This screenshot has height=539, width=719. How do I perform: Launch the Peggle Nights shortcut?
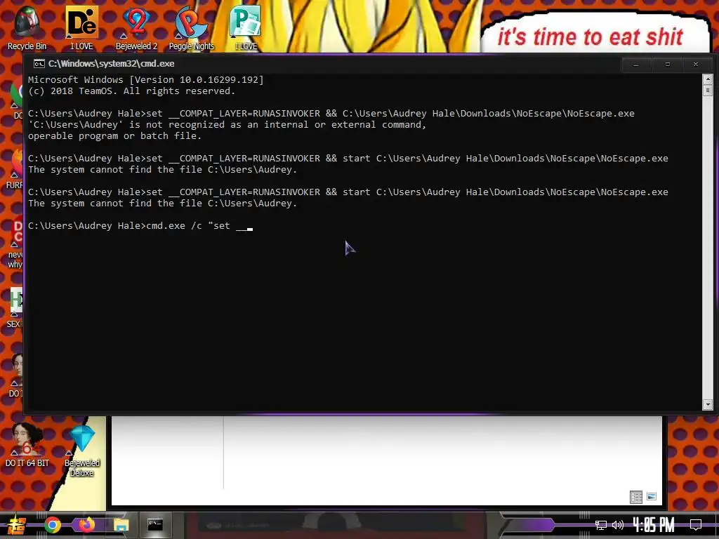[191, 27]
